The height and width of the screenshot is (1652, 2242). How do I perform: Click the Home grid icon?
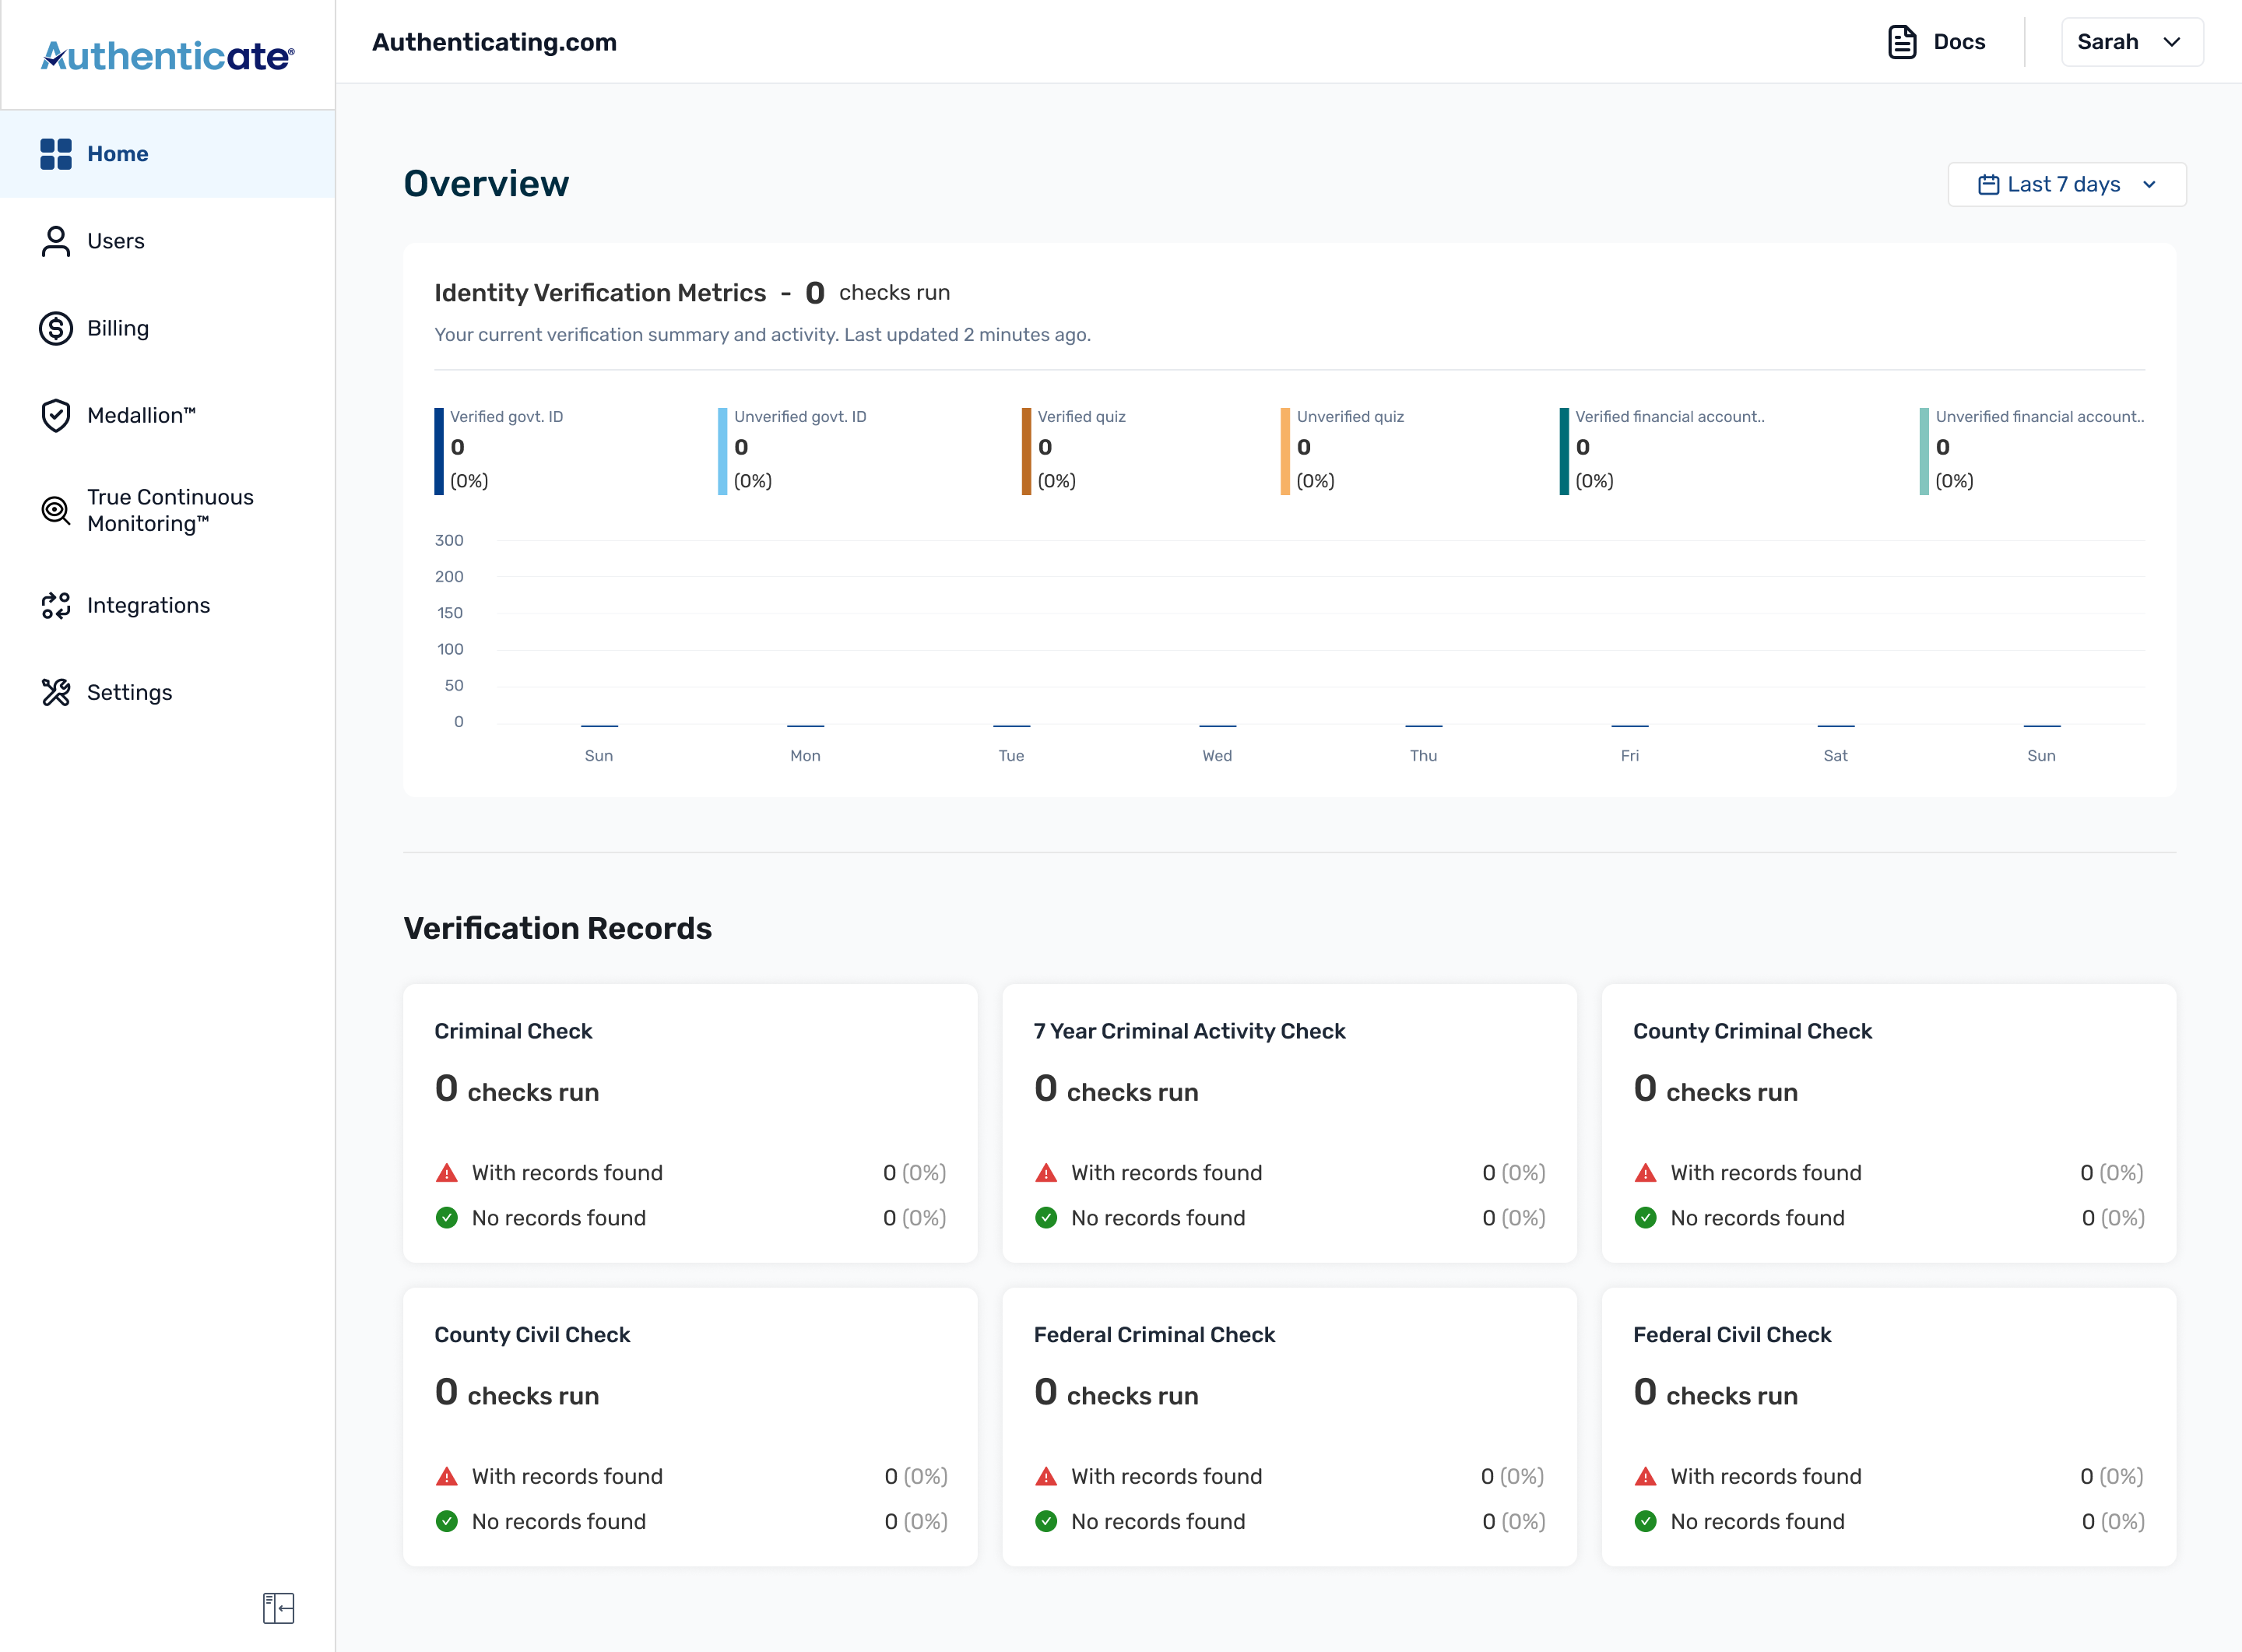pos(56,154)
